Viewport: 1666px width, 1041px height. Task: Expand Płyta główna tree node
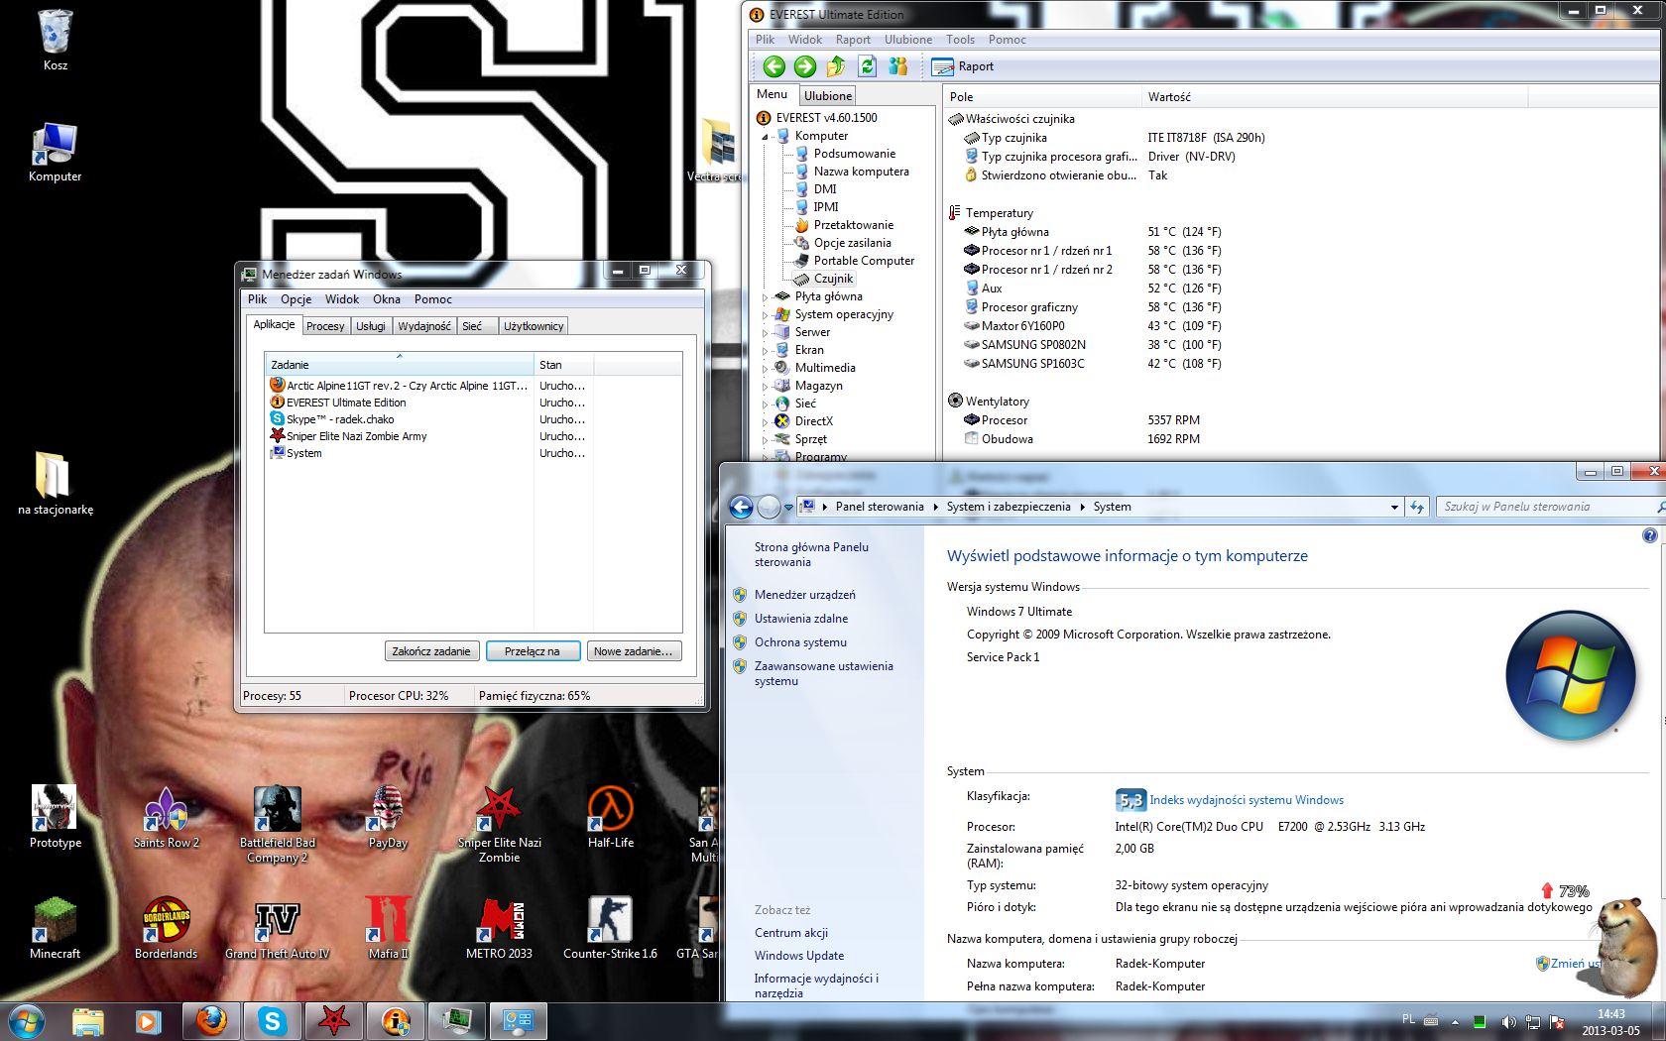(765, 297)
